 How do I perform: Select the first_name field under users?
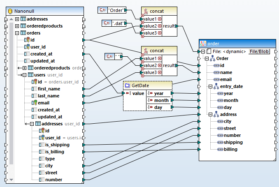[49, 89]
